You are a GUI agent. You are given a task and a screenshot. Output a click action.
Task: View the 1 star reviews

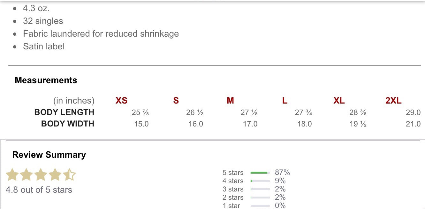point(231,206)
